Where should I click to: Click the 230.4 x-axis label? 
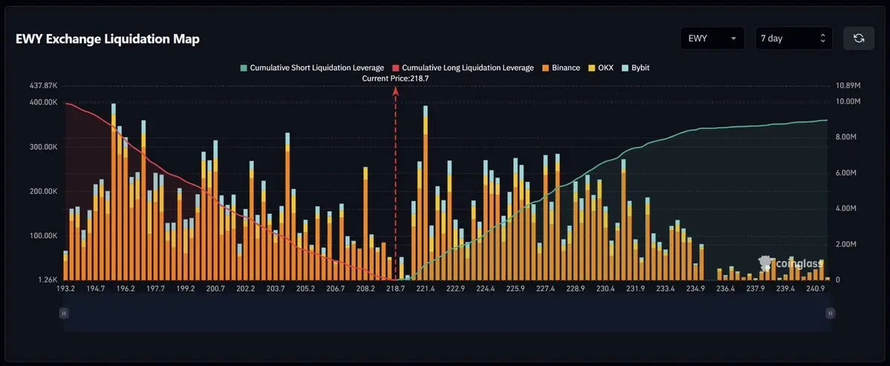606,288
